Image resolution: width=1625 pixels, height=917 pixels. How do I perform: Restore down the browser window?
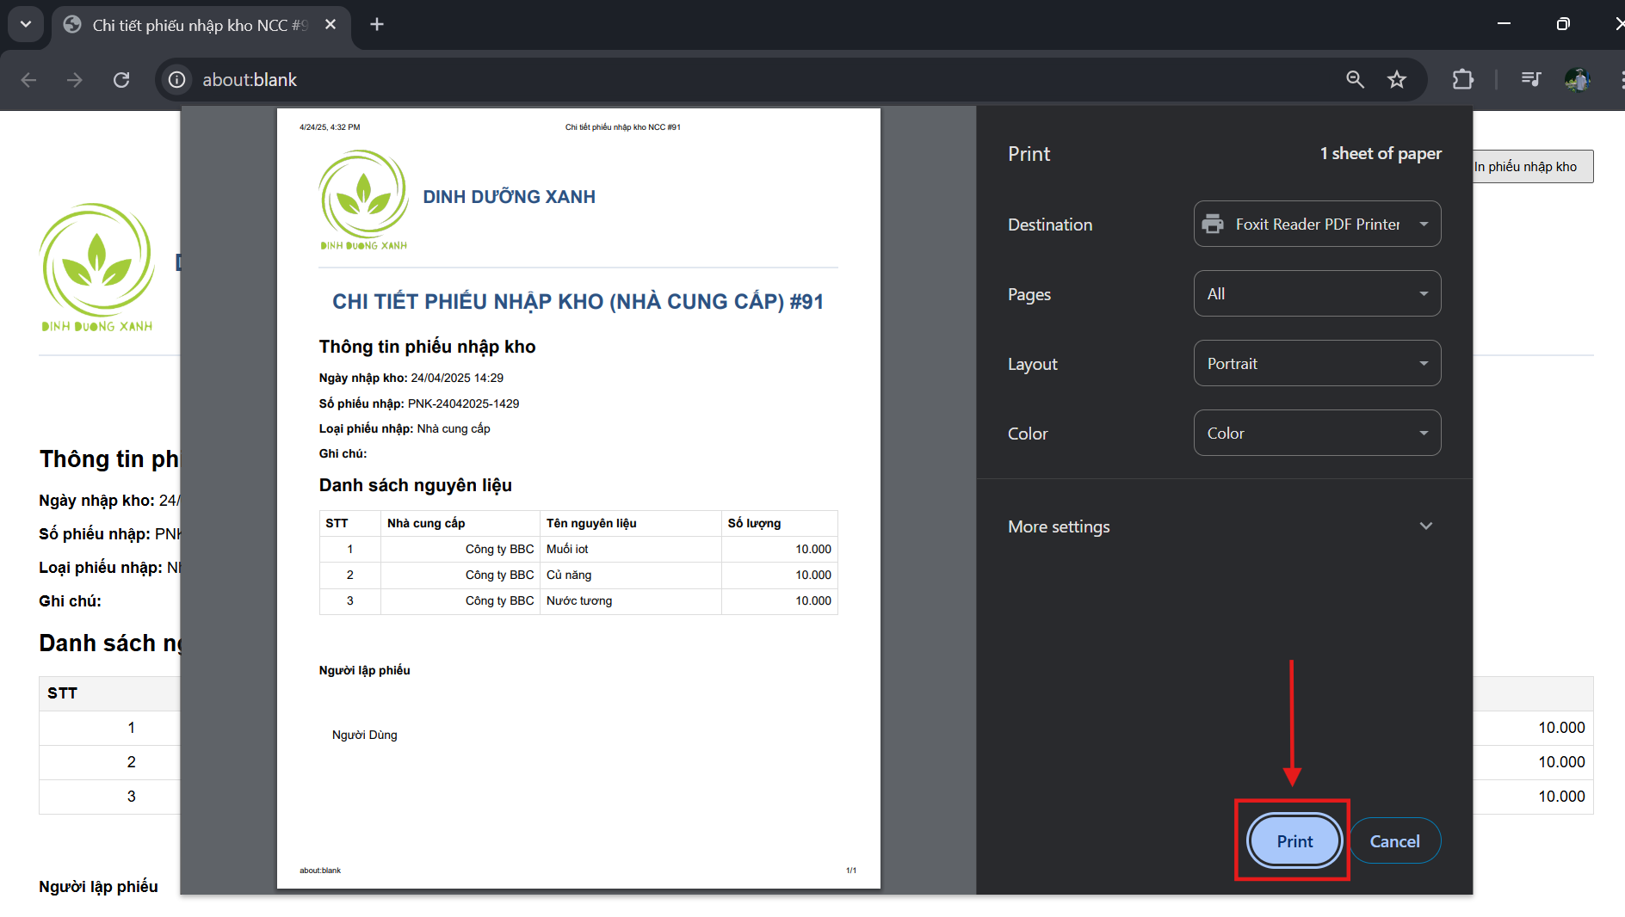(1563, 24)
